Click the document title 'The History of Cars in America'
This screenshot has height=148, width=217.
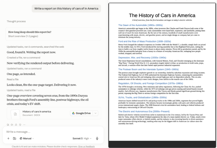162,15
